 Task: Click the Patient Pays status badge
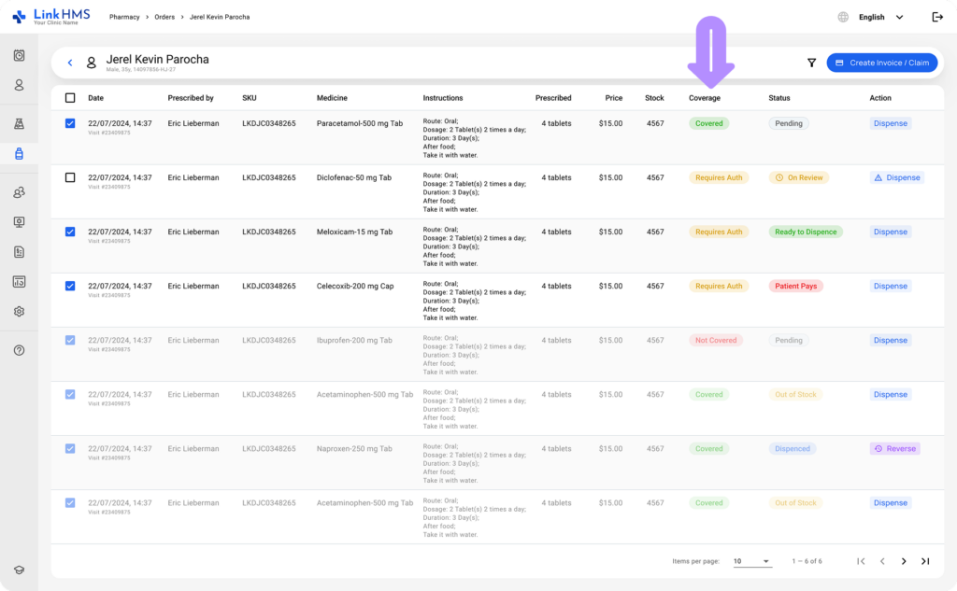coord(796,286)
